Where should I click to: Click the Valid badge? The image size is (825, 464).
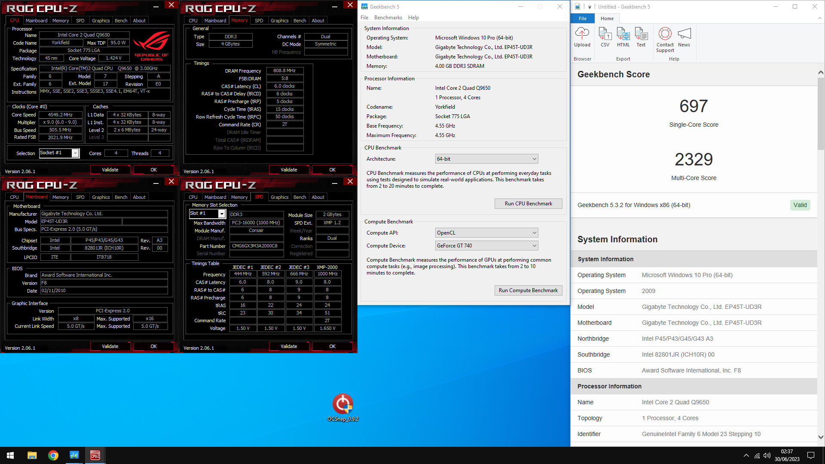coord(800,205)
